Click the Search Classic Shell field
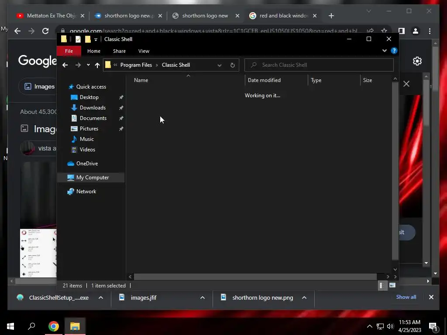Viewport: 447px width, 335px height. pos(319,65)
